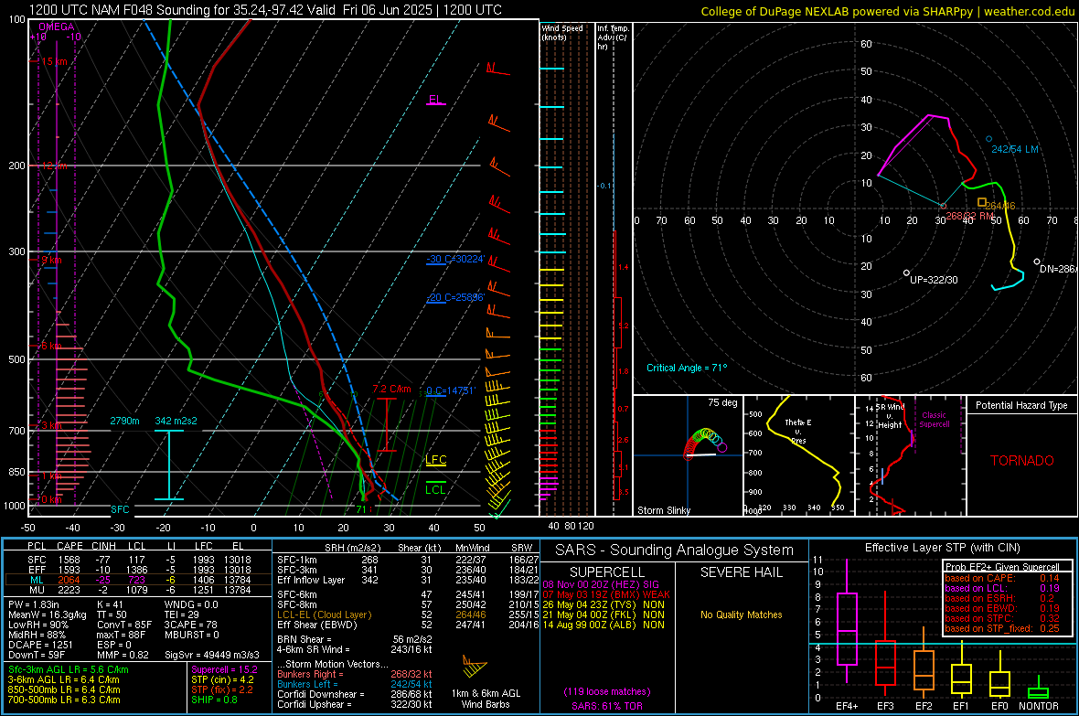Click the magenta EF4+ box plot
The image size is (1079, 716).
point(847,622)
